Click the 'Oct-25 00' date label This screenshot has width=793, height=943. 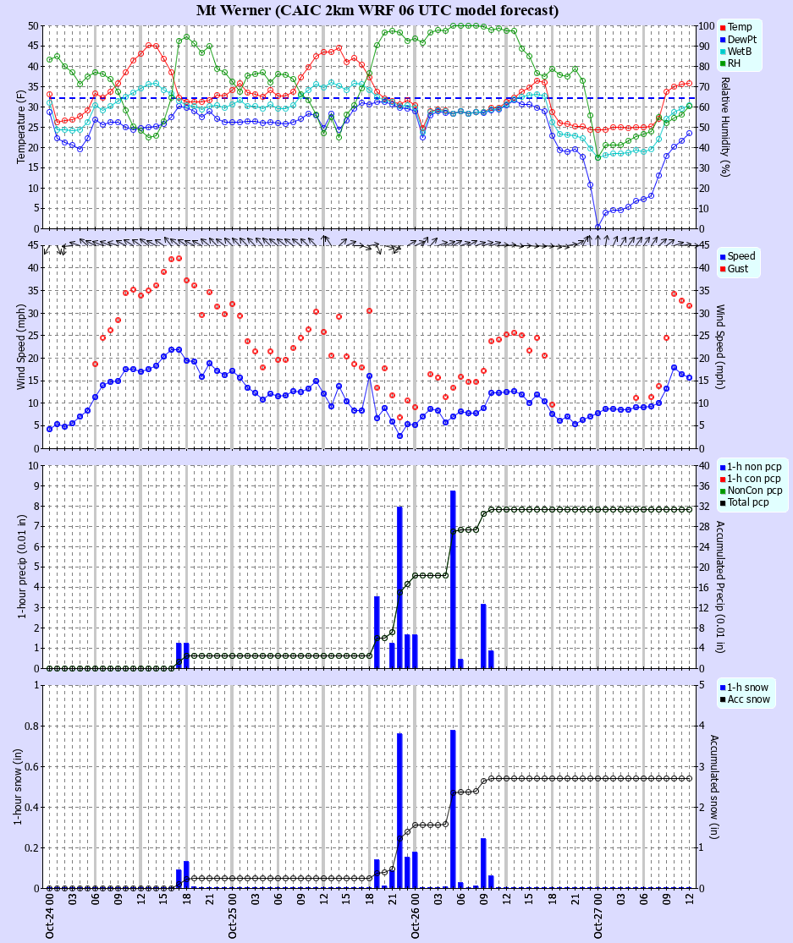[x=232, y=915]
